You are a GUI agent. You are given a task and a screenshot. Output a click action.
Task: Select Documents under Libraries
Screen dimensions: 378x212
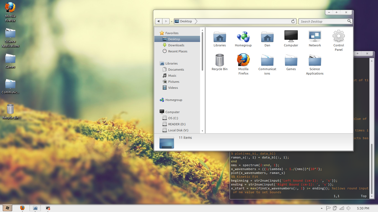click(176, 70)
